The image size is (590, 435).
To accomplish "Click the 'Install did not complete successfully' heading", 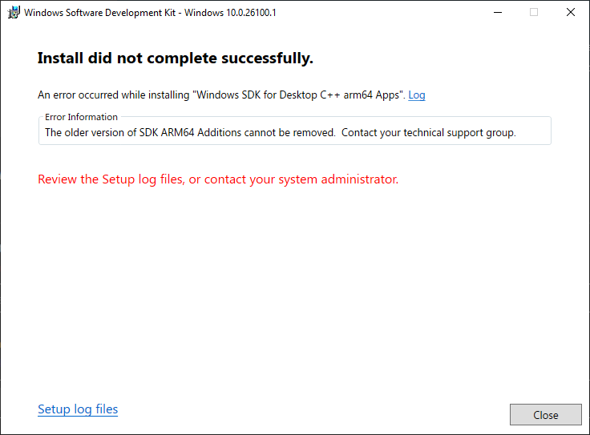I will click(x=176, y=58).
